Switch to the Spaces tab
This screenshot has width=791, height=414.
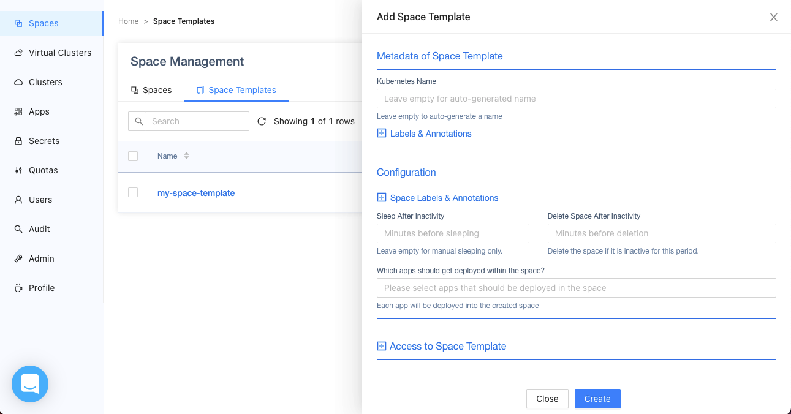pos(151,90)
